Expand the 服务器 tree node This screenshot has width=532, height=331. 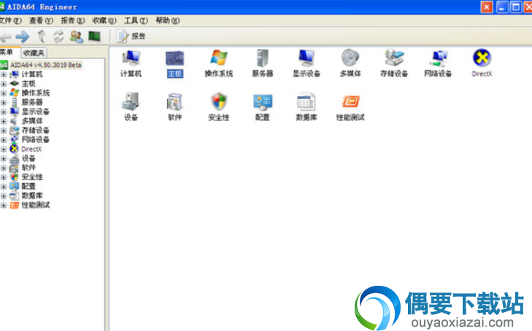point(4,102)
